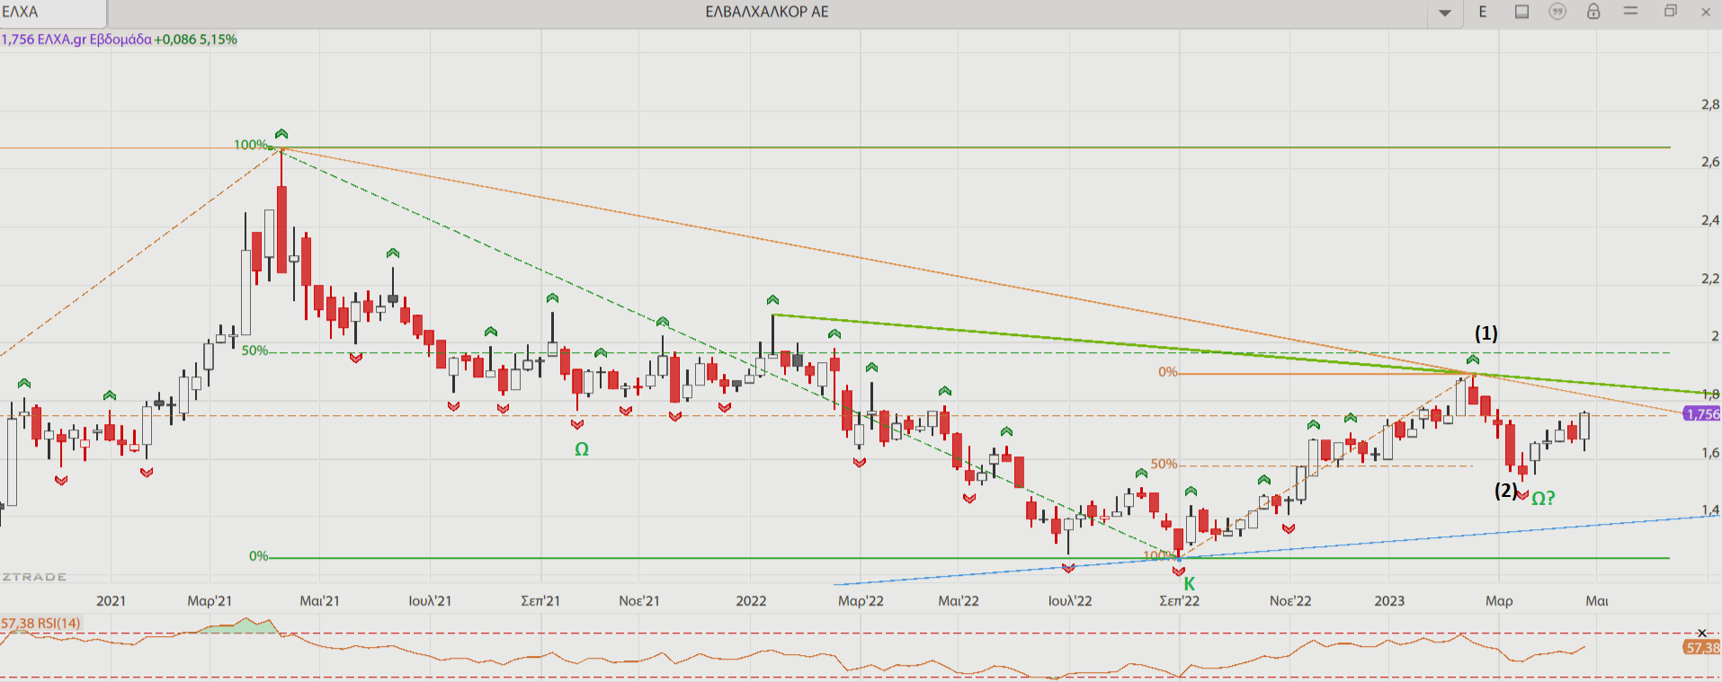This screenshot has width=1722, height=682.
Task: Click the Ιουλ'21 date axis label
Action: 430,601
